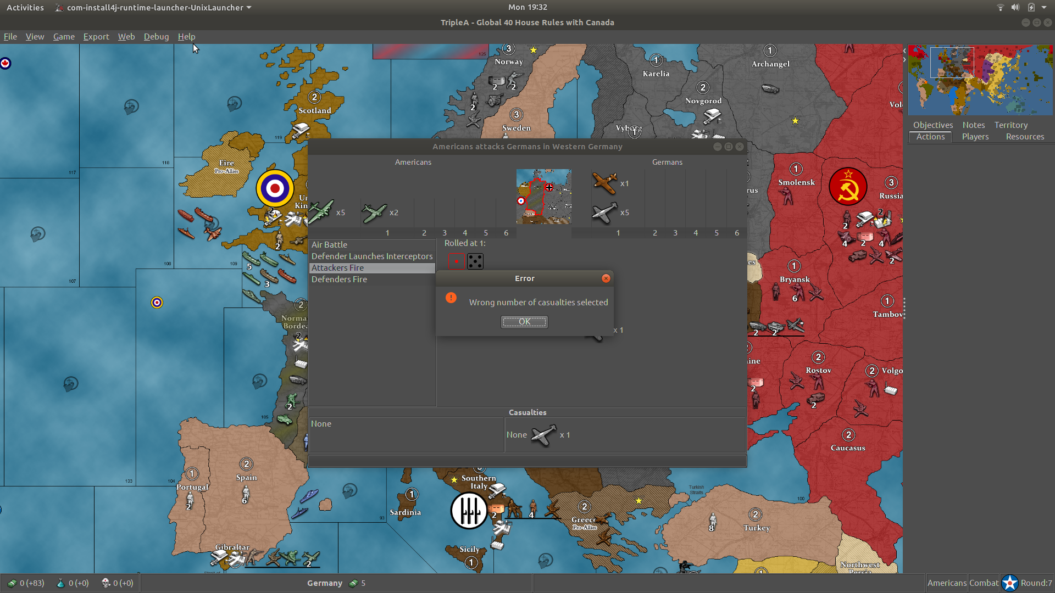Image resolution: width=1055 pixels, height=593 pixels.
Task: Click the German fighter unit x5
Action: coord(604,212)
